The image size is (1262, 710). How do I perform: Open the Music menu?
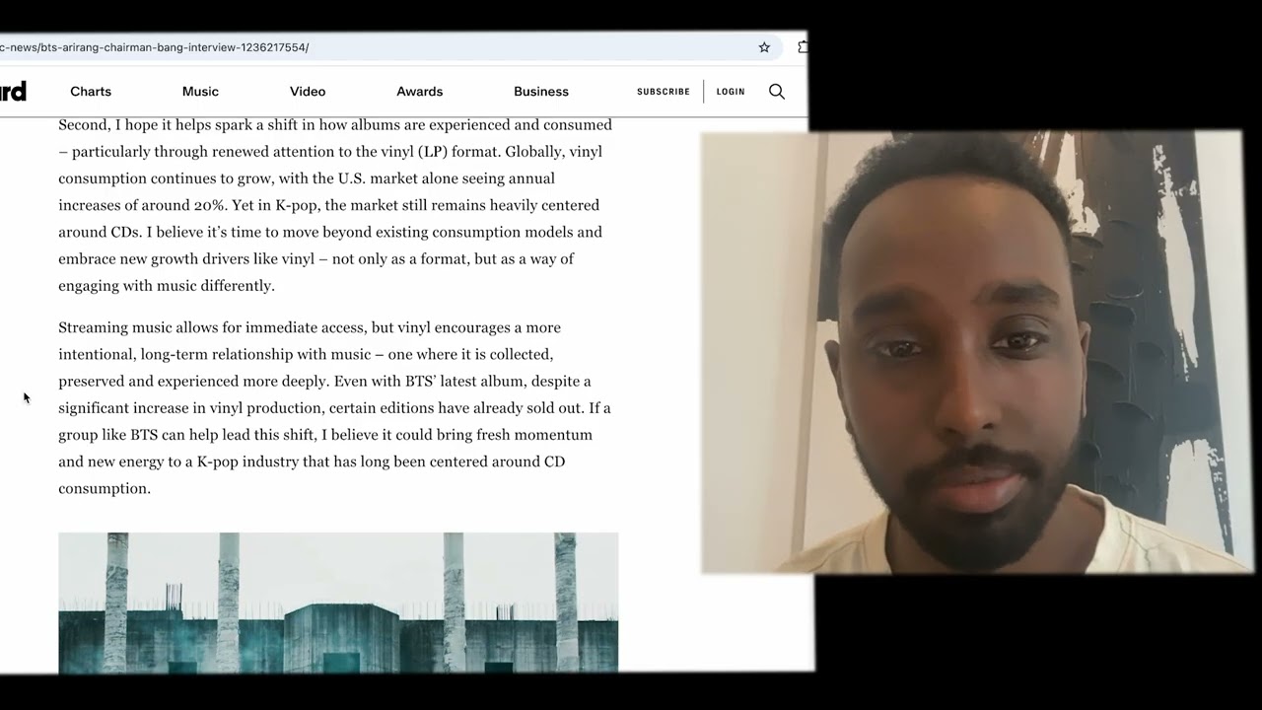[x=200, y=92]
